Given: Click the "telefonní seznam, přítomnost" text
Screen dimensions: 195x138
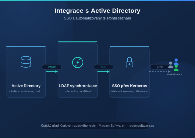Looking at the screenshot, I should [129, 91].
